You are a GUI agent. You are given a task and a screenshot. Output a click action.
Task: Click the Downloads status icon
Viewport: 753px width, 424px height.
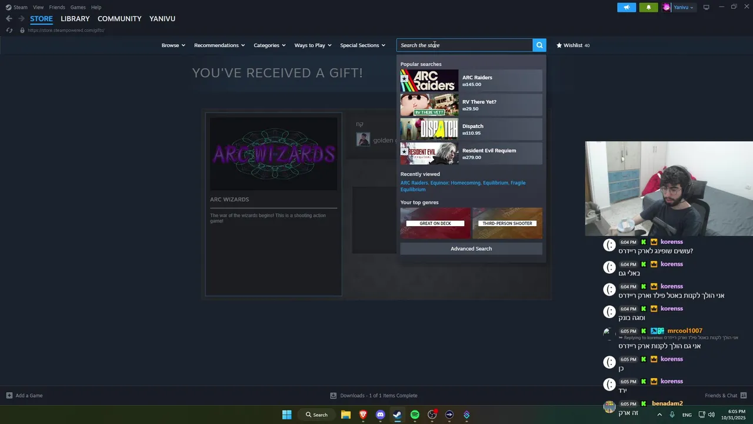click(x=334, y=396)
